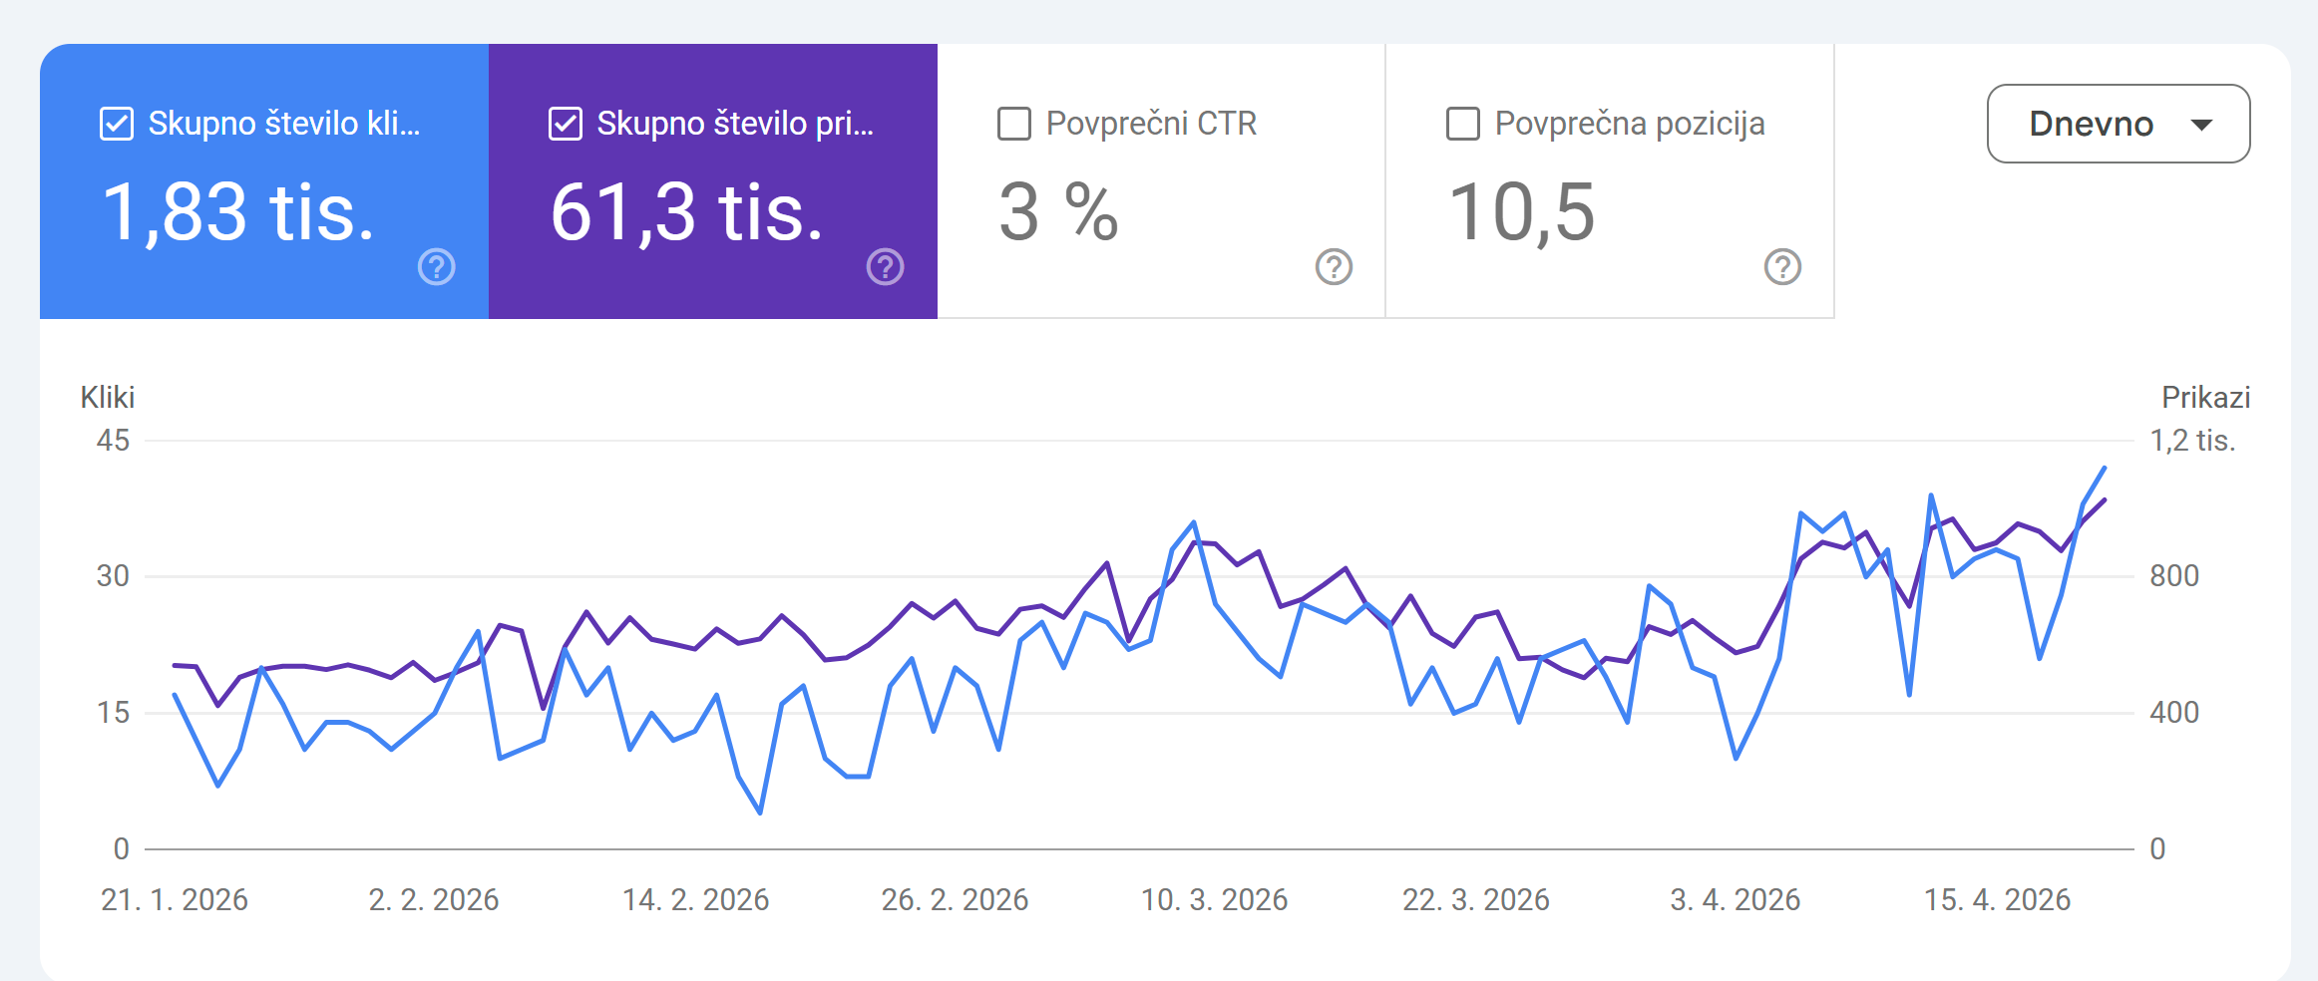Screen dimensions: 2318x981
Task: Click the Kliki axis label
Action: [108, 398]
